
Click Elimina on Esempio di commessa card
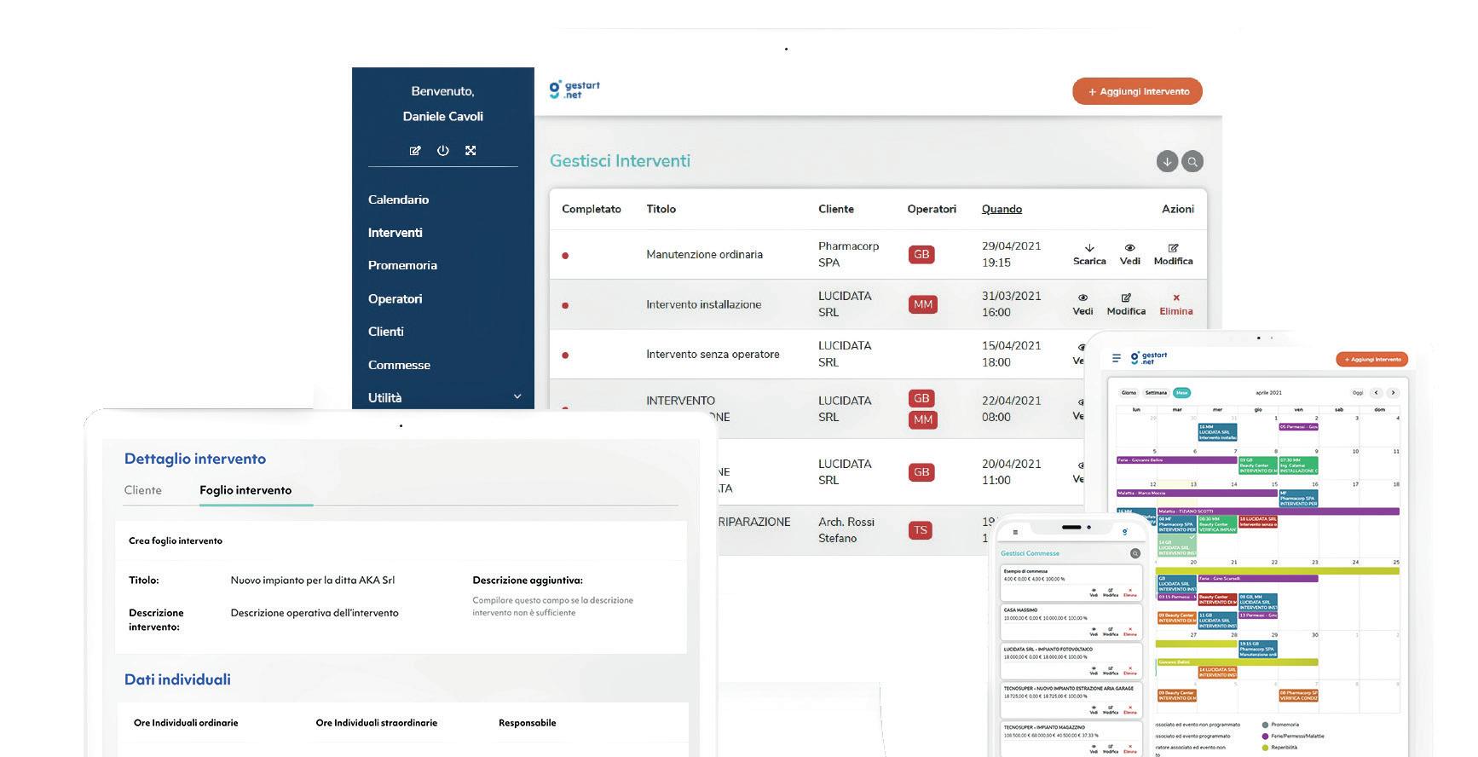1130,592
